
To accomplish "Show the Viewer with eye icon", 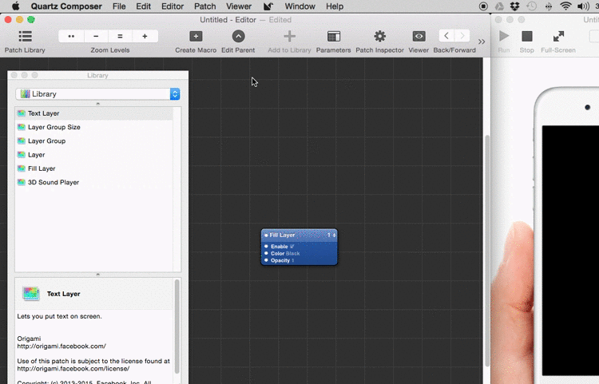I will [419, 37].
